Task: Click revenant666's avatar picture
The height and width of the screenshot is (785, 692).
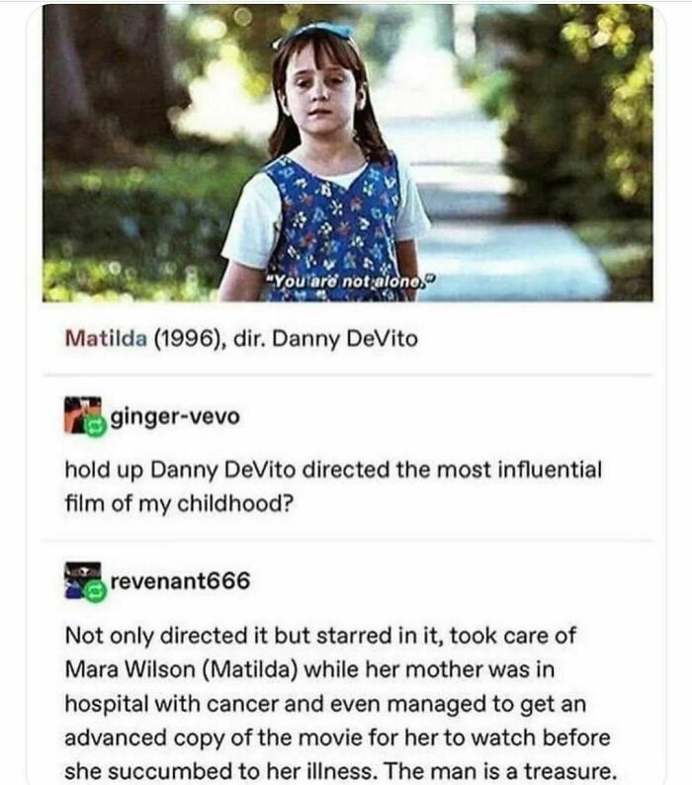Action: tap(83, 579)
